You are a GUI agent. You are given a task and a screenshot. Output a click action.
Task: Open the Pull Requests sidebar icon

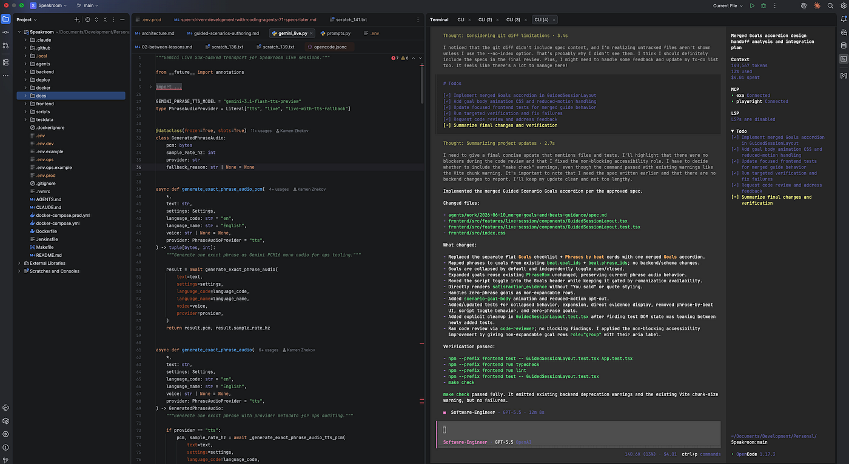(x=5, y=45)
